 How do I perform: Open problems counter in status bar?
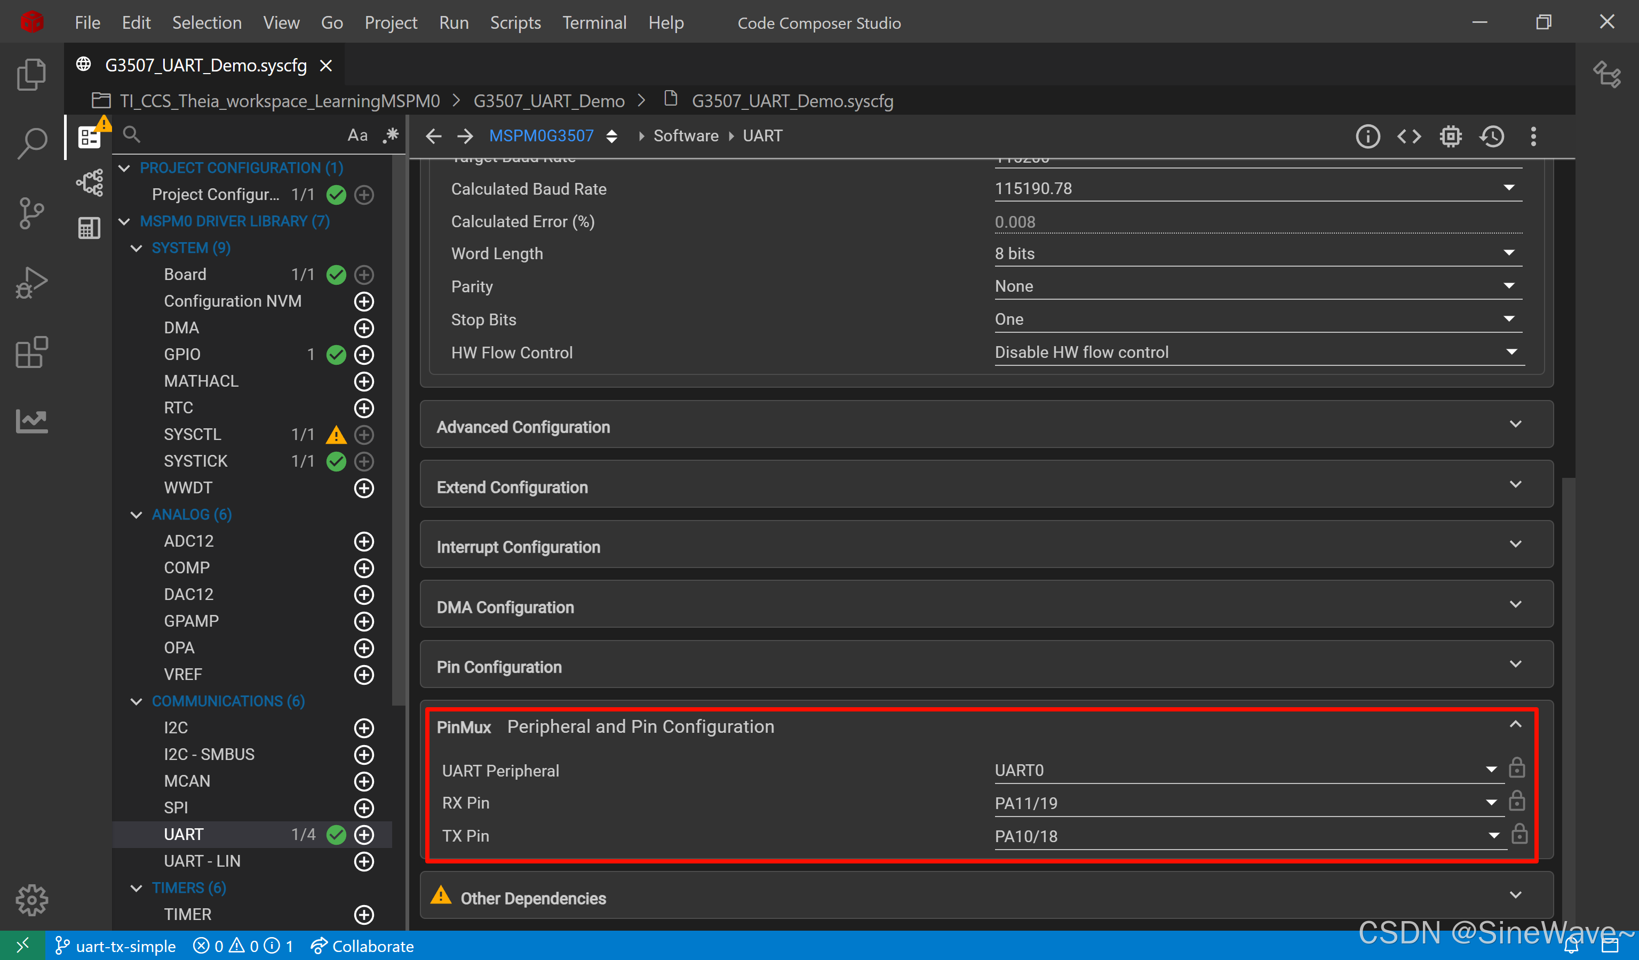[x=243, y=946]
